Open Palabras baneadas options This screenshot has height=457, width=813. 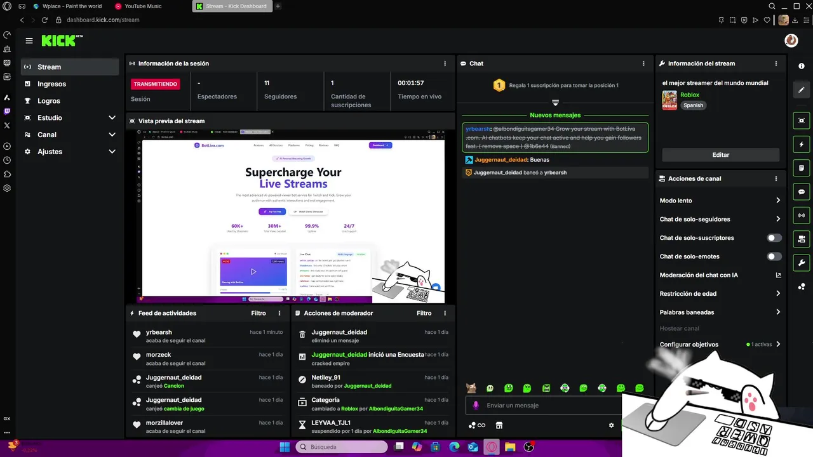[x=720, y=312]
